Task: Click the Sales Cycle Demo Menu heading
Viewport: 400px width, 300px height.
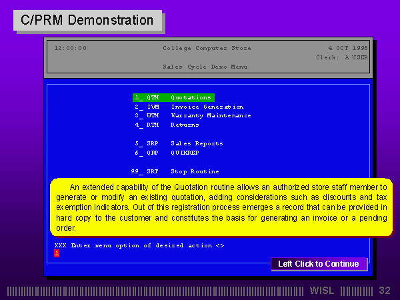Action: [205, 67]
